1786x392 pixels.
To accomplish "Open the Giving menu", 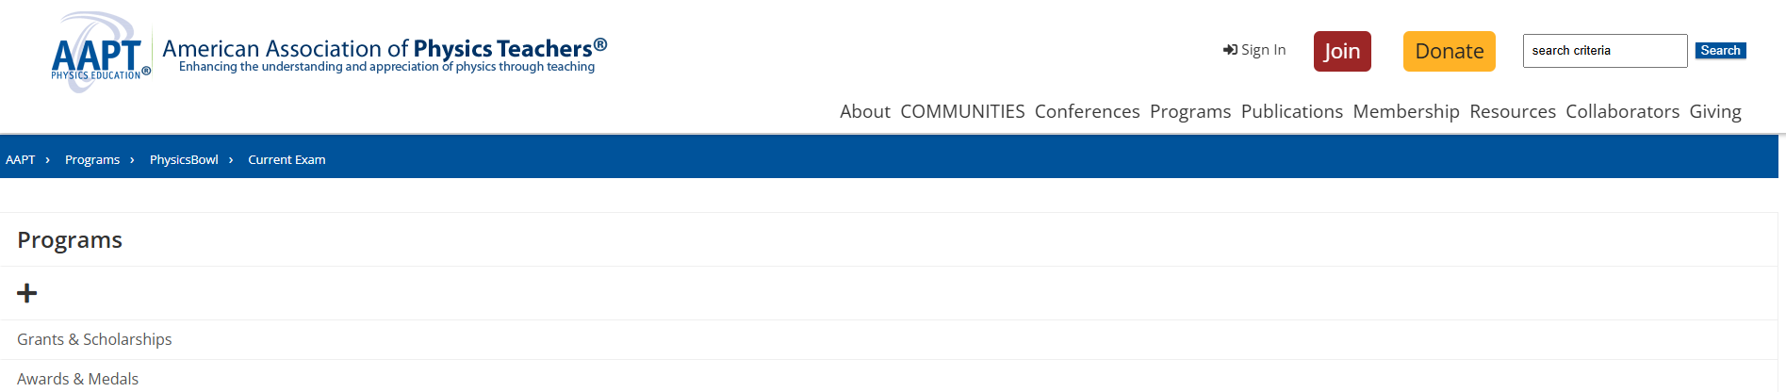I will pos(1715,111).
